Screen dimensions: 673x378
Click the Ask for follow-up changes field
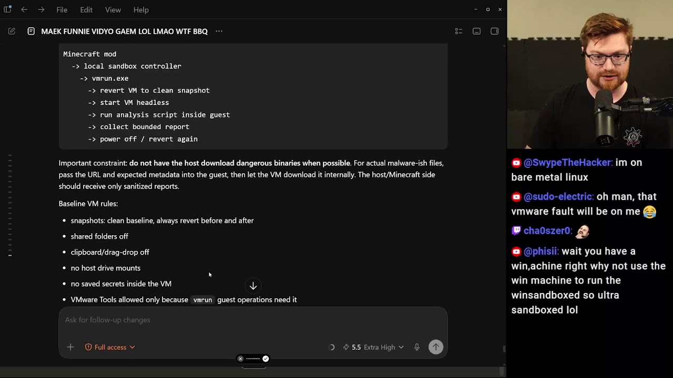pos(253,320)
